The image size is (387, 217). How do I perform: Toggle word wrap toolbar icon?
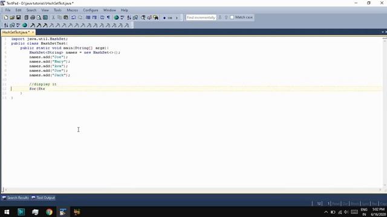pyautogui.click(x=102, y=17)
